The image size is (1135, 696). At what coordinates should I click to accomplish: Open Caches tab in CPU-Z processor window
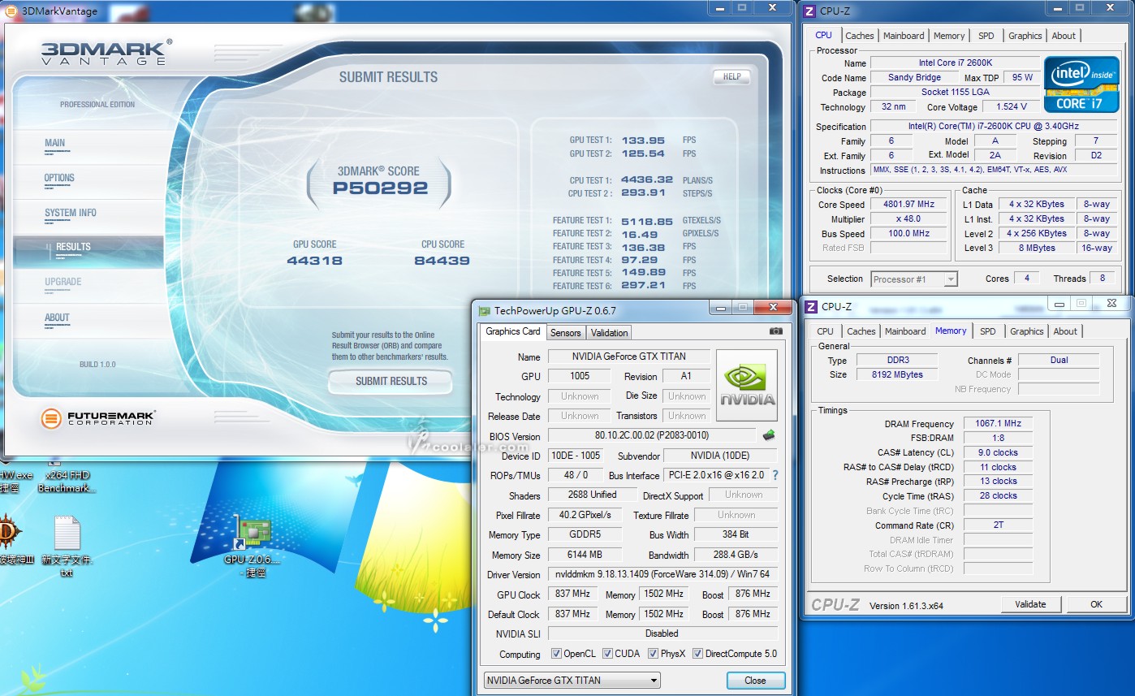point(860,36)
